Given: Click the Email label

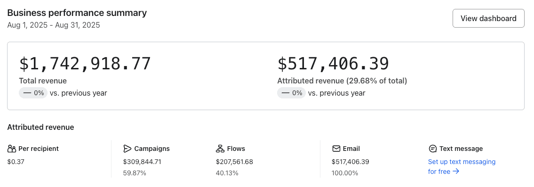Looking at the screenshot, I should click(351, 149).
